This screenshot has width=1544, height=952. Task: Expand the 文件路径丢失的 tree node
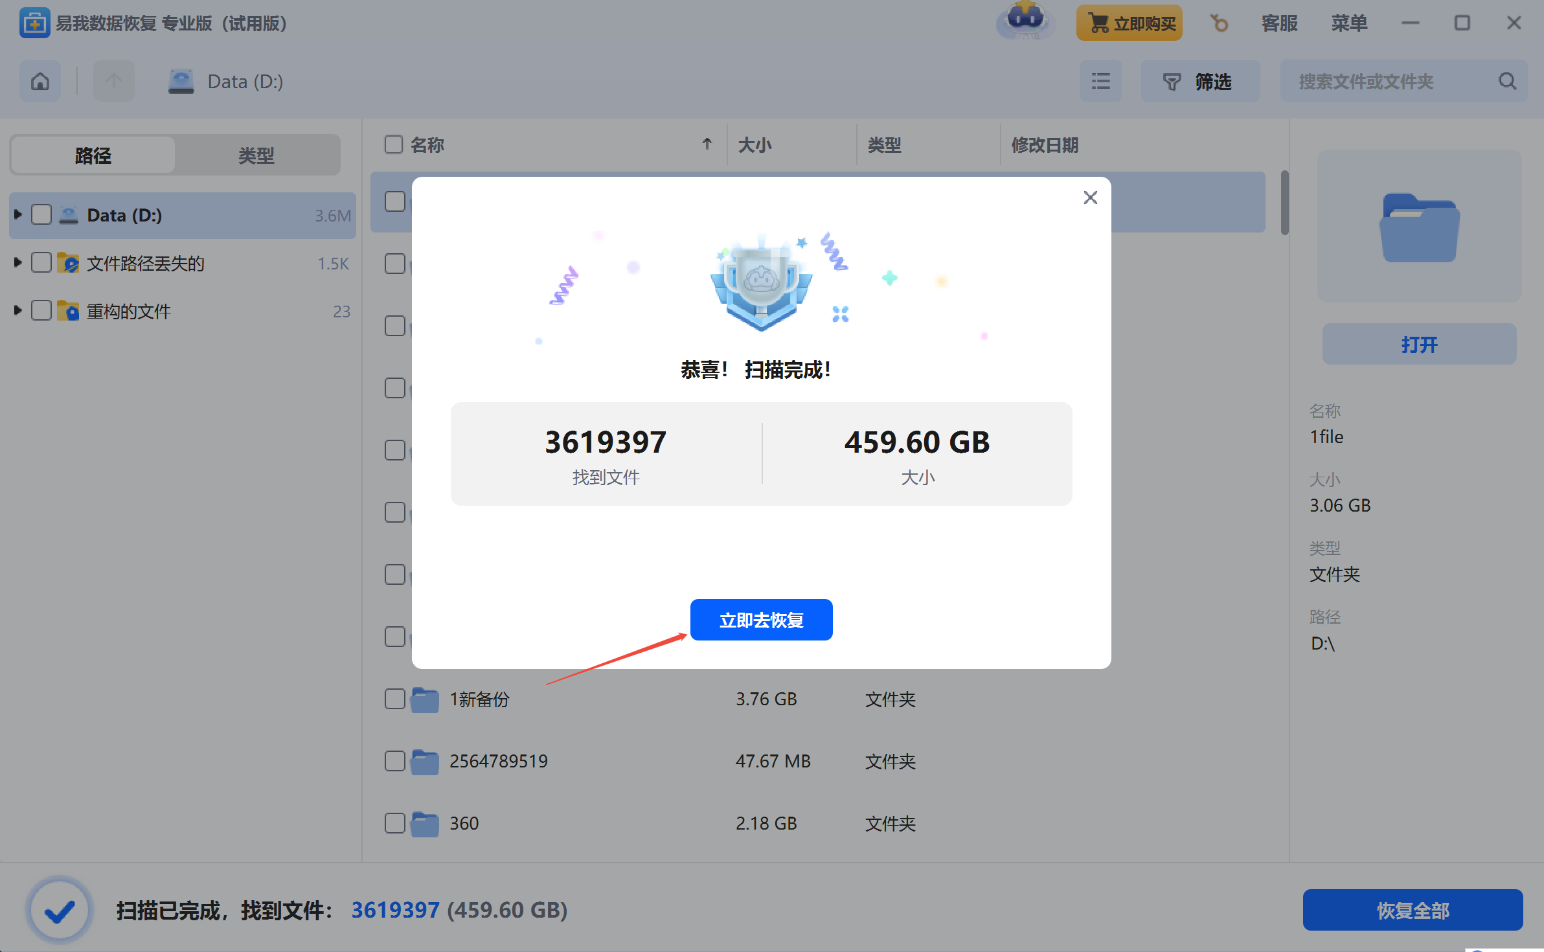pos(17,263)
